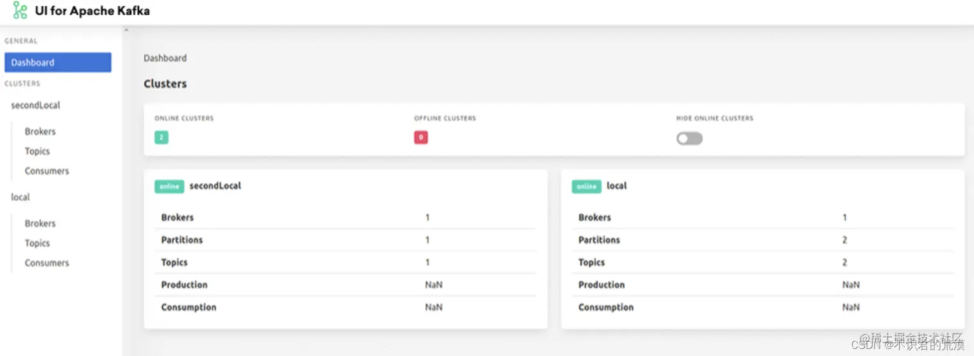This screenshot has height=356, width=974.
Task: Click Brokers row in local card
Action: [x=763, y=218]
